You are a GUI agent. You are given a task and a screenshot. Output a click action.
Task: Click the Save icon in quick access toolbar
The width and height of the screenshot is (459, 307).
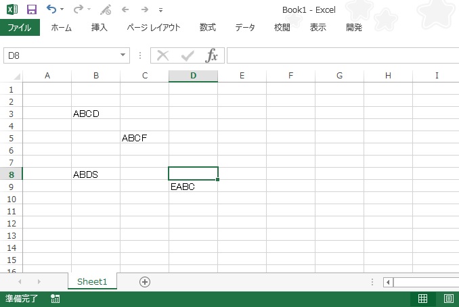[31, 9]
